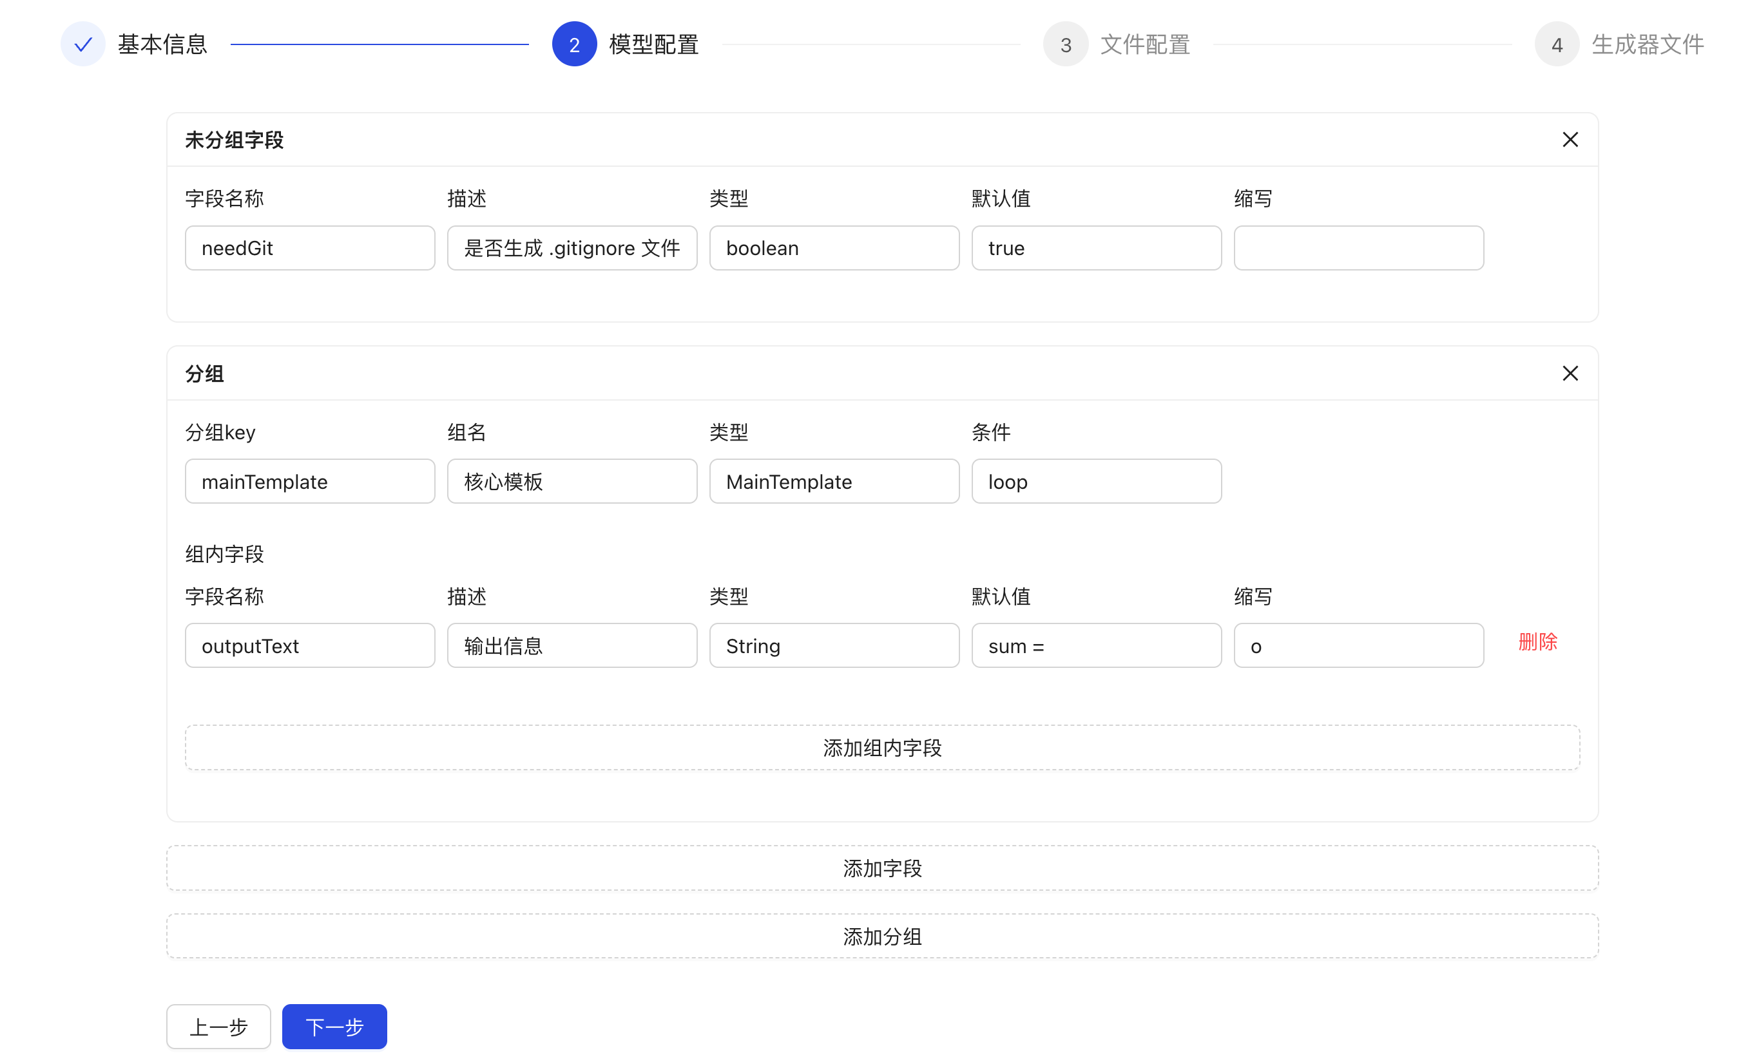
Task: Click the boolean 类型 input field
Action: pos(834,248)
